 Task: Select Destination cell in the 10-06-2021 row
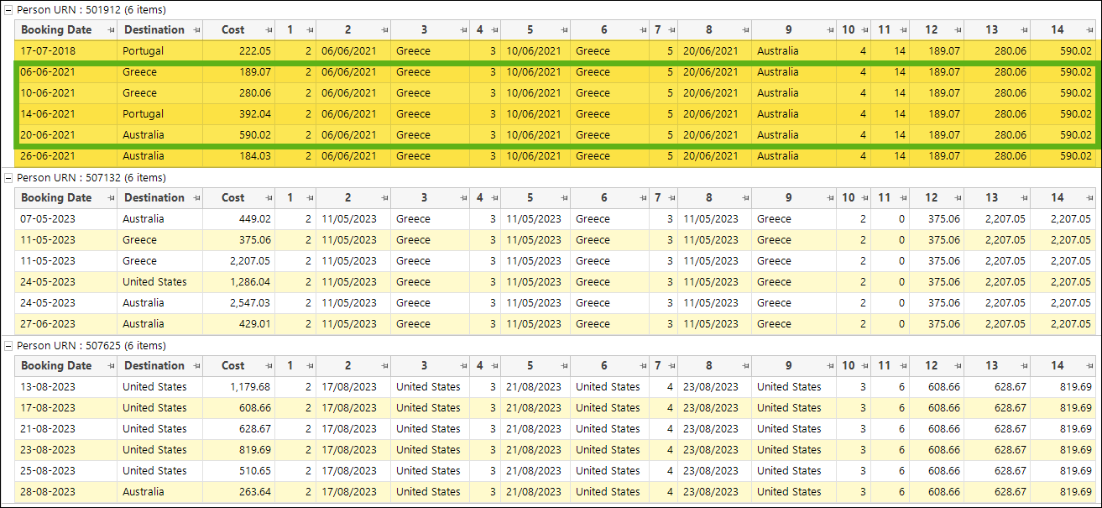tap(159, 93)
